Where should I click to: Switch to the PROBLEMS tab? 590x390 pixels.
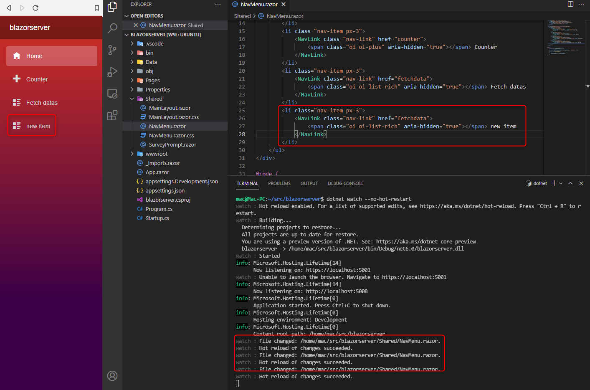point(279,183)
